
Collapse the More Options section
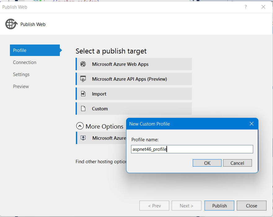click(80, 126)
